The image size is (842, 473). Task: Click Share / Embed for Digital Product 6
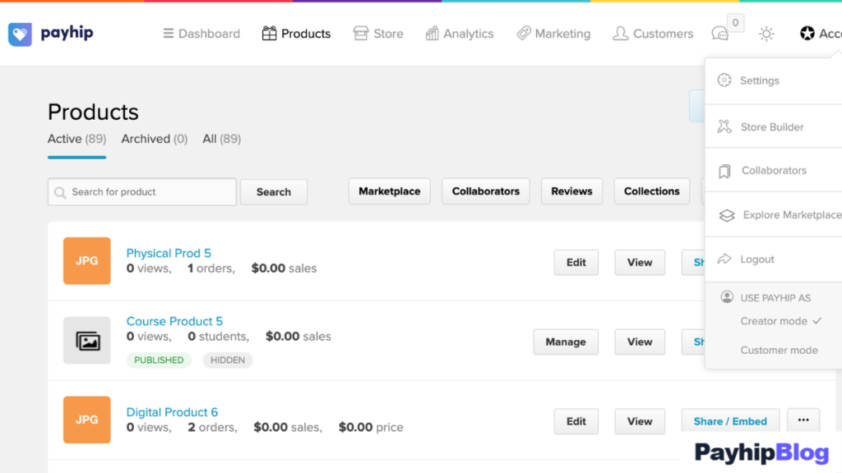click(730, 421)
